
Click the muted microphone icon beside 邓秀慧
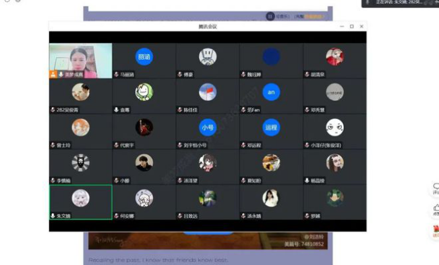click(307, 110)
